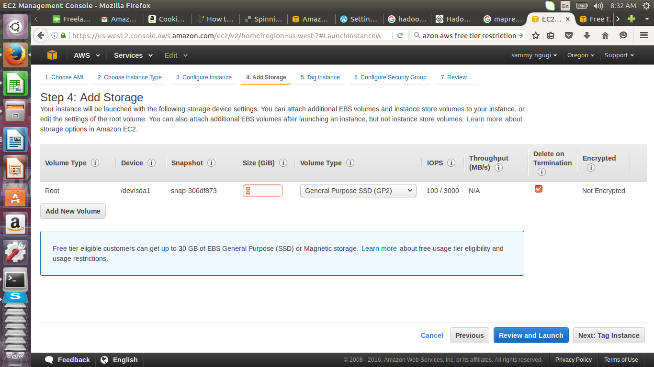
Task: Go to step 2. Choose Instance Type
Action: coord(130,77)
